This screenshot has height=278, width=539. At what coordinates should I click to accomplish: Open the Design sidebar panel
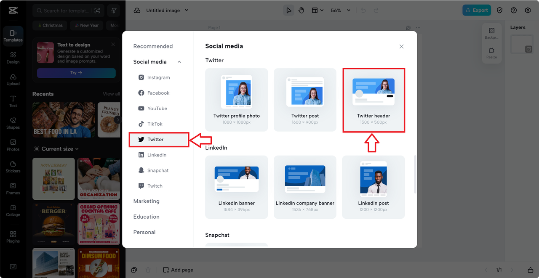pyautogui.click(x=13, y=58)
